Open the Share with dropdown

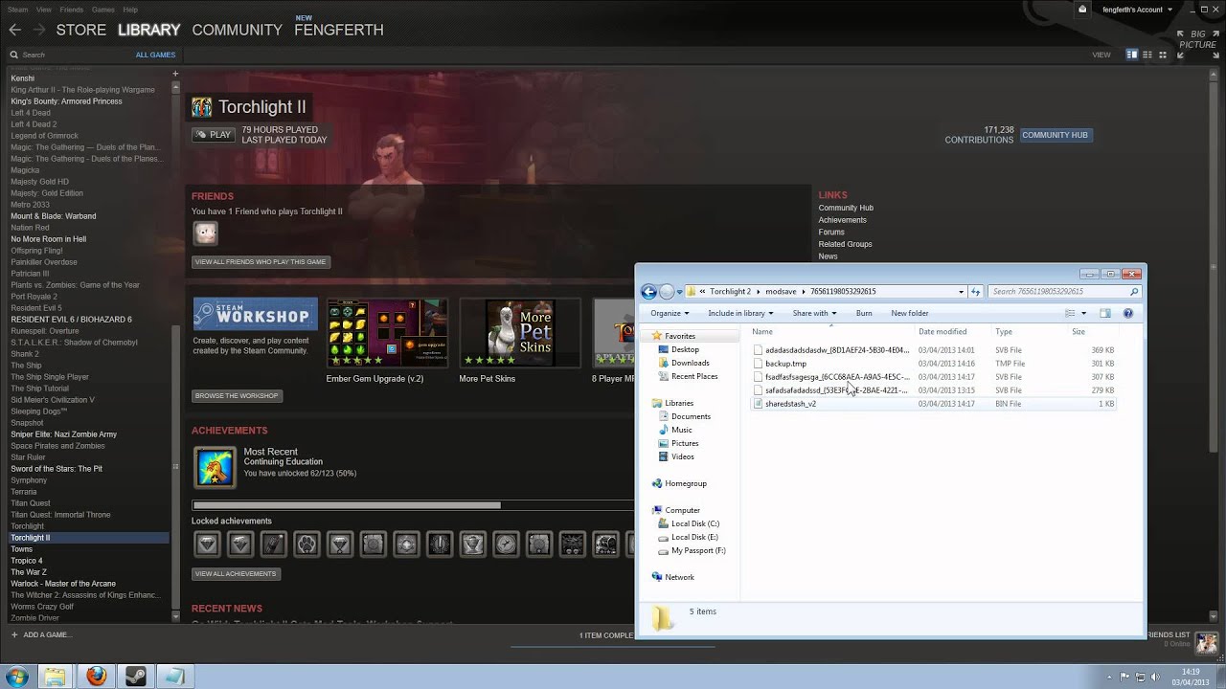814,313
